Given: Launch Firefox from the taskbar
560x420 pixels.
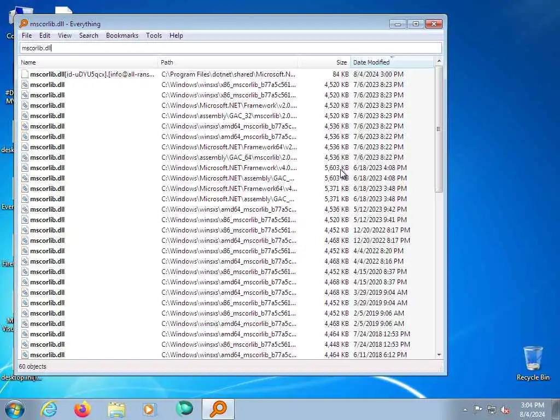Looking at the screenshot, I should (83, 409).
